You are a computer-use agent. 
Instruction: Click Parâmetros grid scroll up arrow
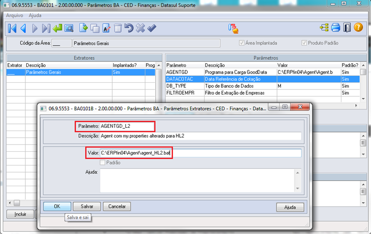[363, 66]
